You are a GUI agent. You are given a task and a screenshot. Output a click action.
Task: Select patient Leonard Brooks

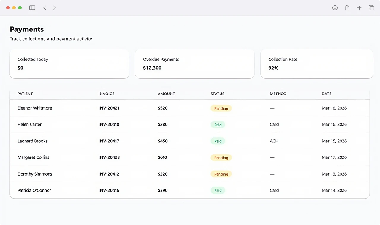click(32, 141)
